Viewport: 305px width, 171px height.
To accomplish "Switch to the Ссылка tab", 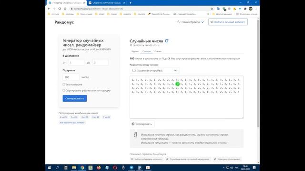I will [158, 51].
